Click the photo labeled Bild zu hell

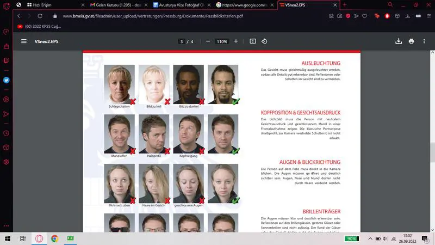(154, 84)
